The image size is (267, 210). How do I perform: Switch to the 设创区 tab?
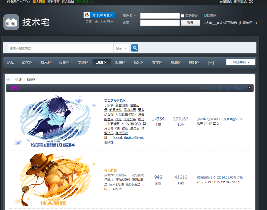(64, 62)
